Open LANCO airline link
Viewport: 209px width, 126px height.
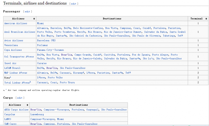click(x=8, y=119)
